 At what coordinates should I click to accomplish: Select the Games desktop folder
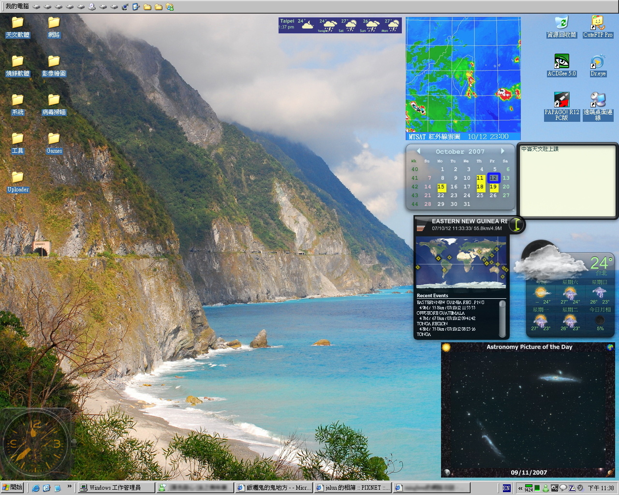(54, 143)
